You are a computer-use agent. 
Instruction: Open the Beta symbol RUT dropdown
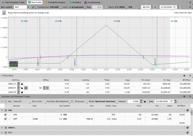click(28, 7)
